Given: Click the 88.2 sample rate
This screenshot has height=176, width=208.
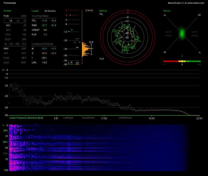Looking at the screenshot, I should (8, 30).
